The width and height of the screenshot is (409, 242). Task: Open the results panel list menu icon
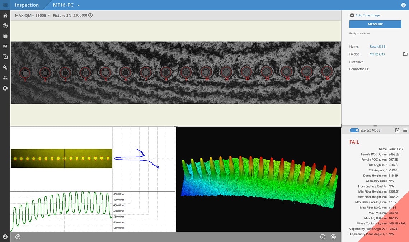click(405, 130)
